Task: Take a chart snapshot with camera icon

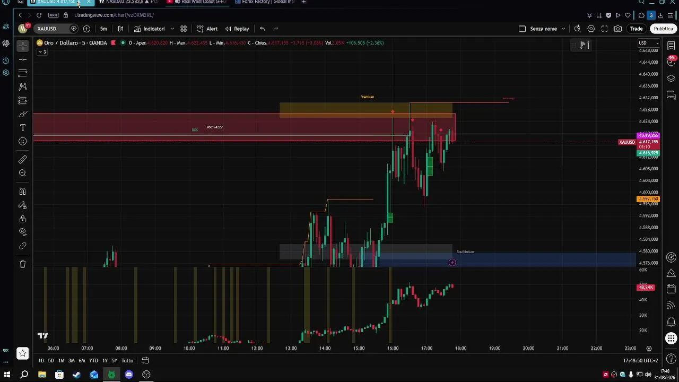Action: (618, 29)
